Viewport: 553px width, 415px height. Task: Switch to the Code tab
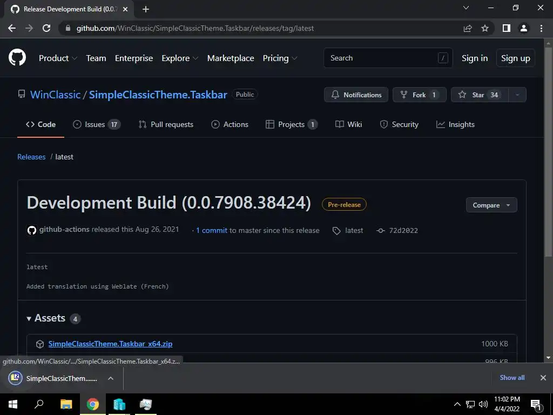(x=41, y=124)
